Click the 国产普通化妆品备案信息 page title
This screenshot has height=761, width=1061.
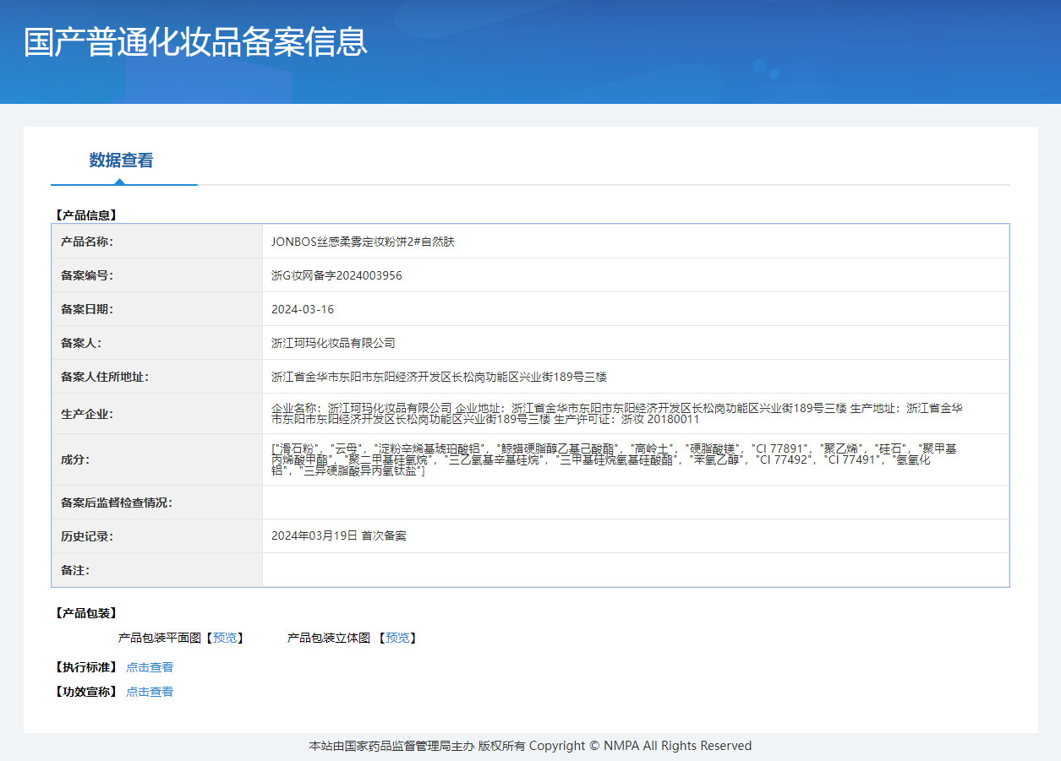196,42
